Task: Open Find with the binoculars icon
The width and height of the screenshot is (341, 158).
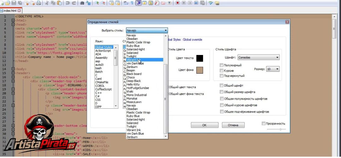Action: [82, 3]
